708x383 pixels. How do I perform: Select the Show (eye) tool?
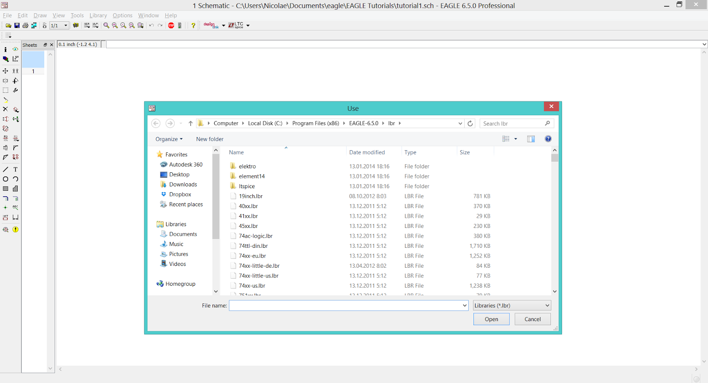click(15, 49)
